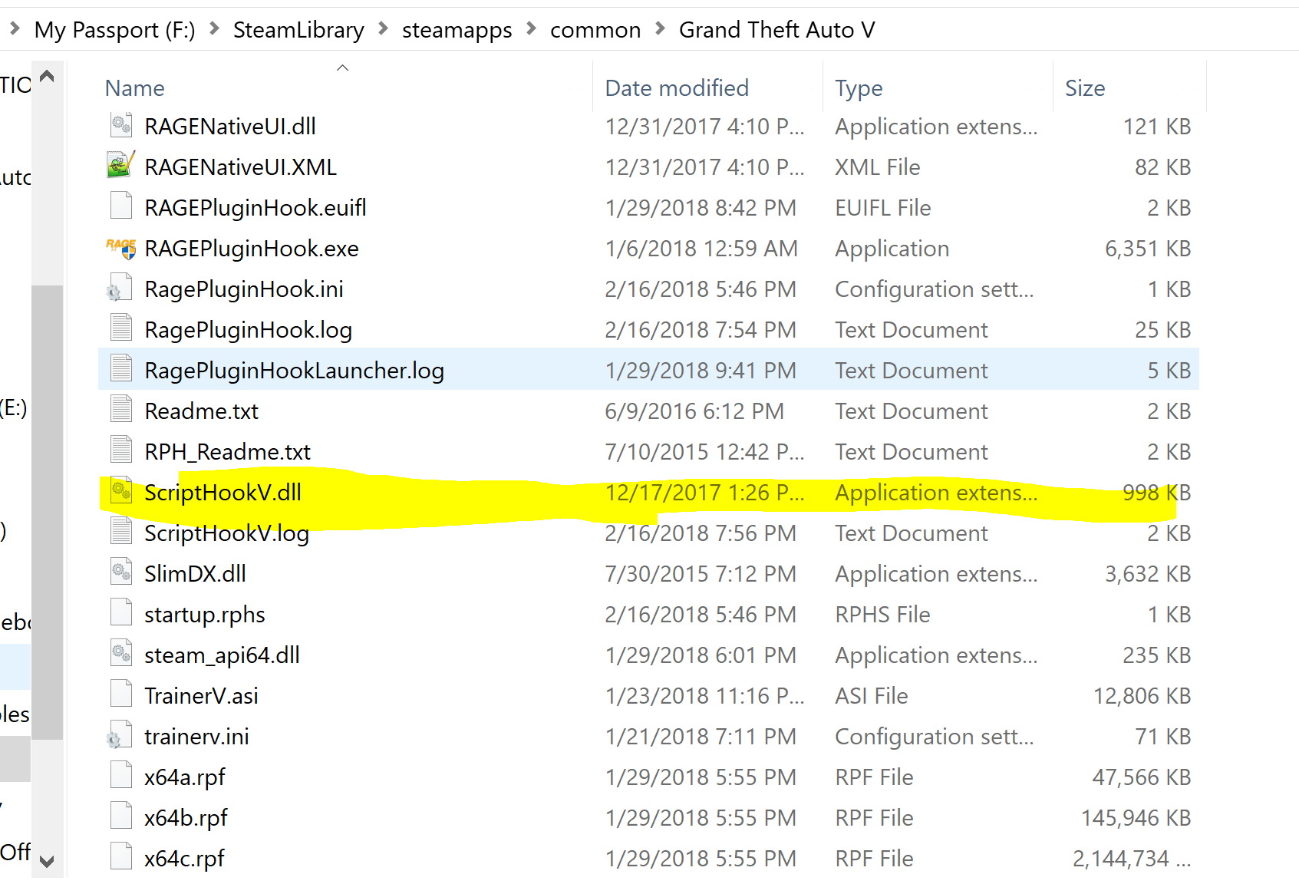
Task: Select x64a.rpf file name
Action: (x=185, y=777)
